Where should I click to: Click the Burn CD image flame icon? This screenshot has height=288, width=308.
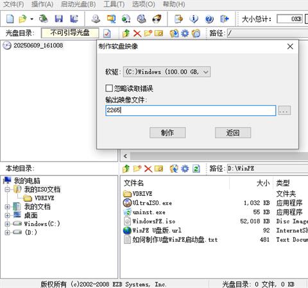click(x=157, y=19)
